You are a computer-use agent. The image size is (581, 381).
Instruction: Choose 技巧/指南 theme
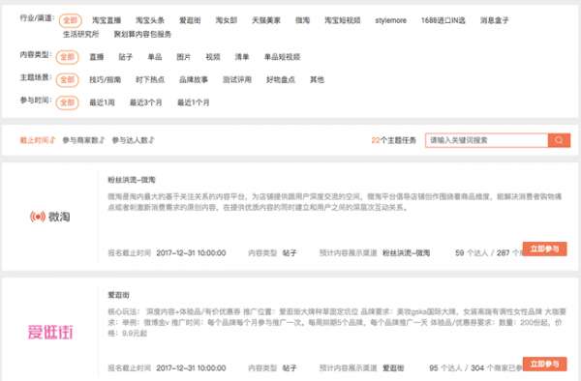[x=105, y=79]
